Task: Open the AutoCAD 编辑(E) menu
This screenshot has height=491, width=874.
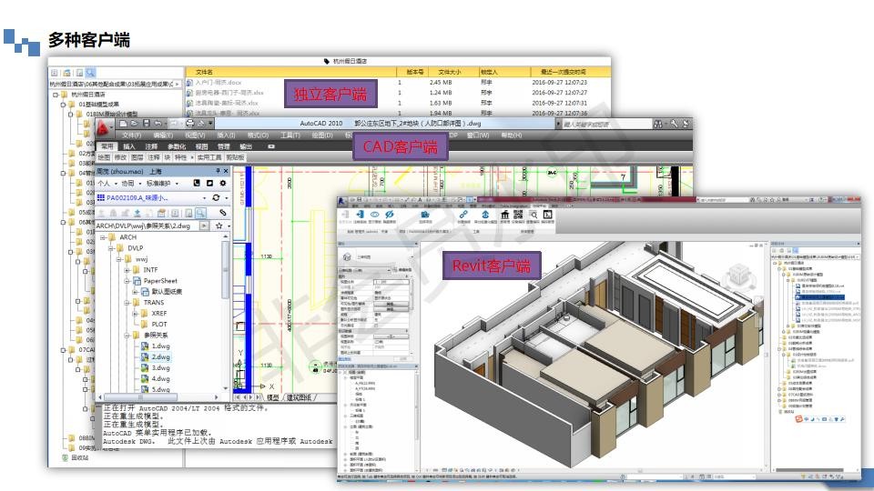Action: pos(163,135)
